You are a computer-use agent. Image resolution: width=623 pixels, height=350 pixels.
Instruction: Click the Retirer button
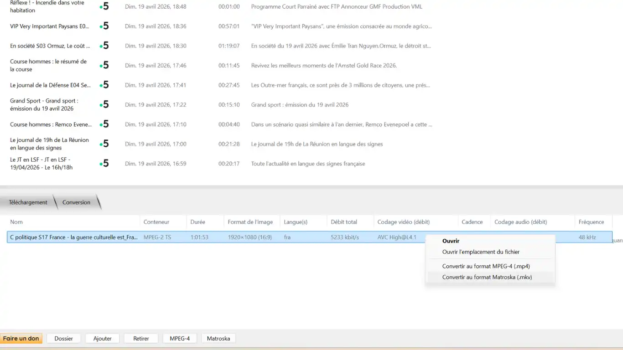[x=141, y=339]
